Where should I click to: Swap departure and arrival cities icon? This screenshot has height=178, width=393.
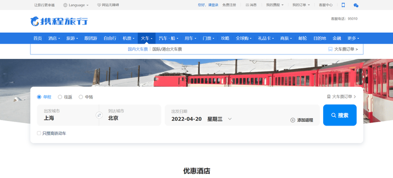(99, 115)
